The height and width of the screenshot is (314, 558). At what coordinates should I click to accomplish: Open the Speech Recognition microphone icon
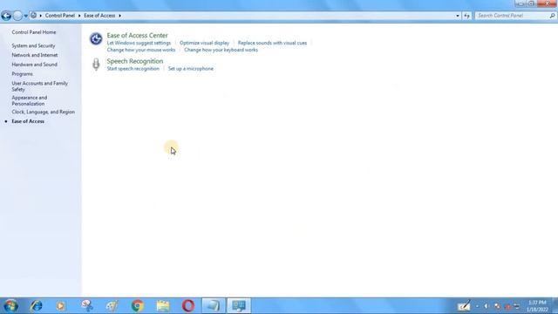tap(96, 65)
